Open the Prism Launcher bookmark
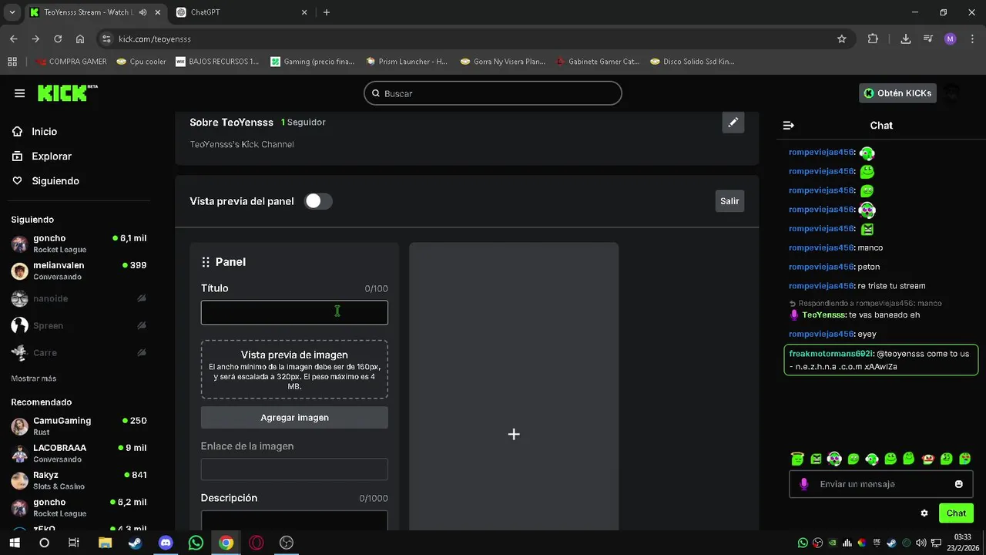This screenshot has height=555, width=986. pos(407,62)
